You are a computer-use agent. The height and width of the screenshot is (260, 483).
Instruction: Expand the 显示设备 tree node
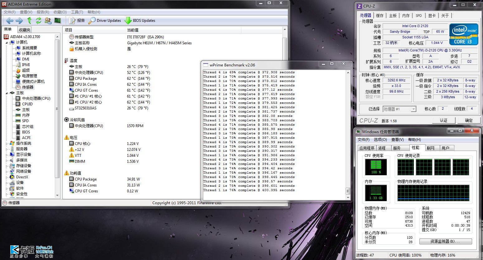coord(7,155)
